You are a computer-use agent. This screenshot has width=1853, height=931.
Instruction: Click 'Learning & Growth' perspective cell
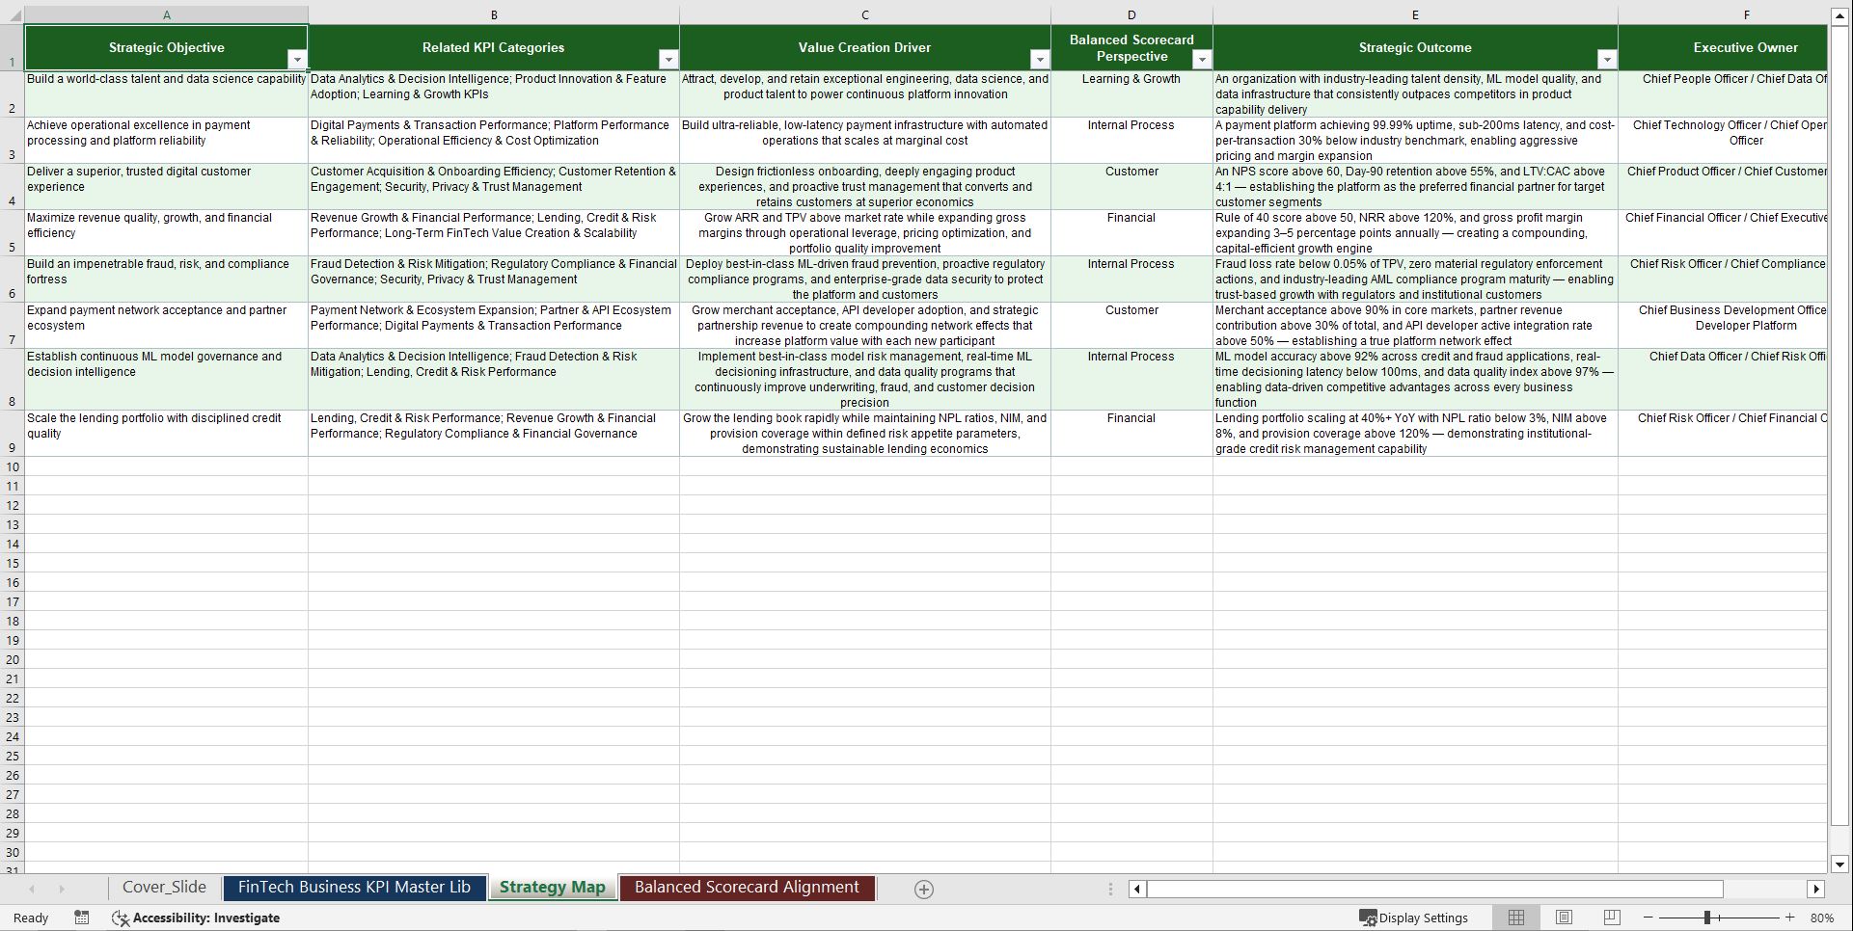(1131, 94)
